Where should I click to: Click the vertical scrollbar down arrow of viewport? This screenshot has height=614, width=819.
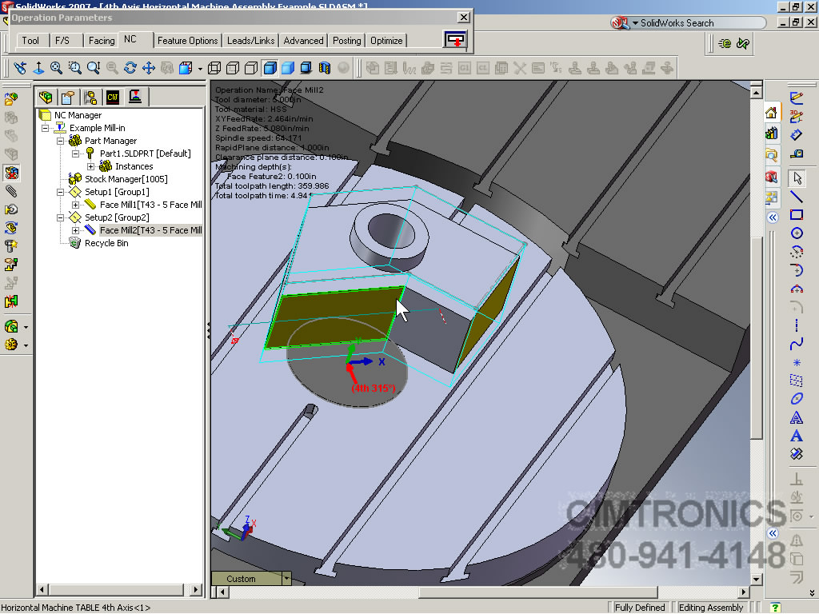click(757, 579)
